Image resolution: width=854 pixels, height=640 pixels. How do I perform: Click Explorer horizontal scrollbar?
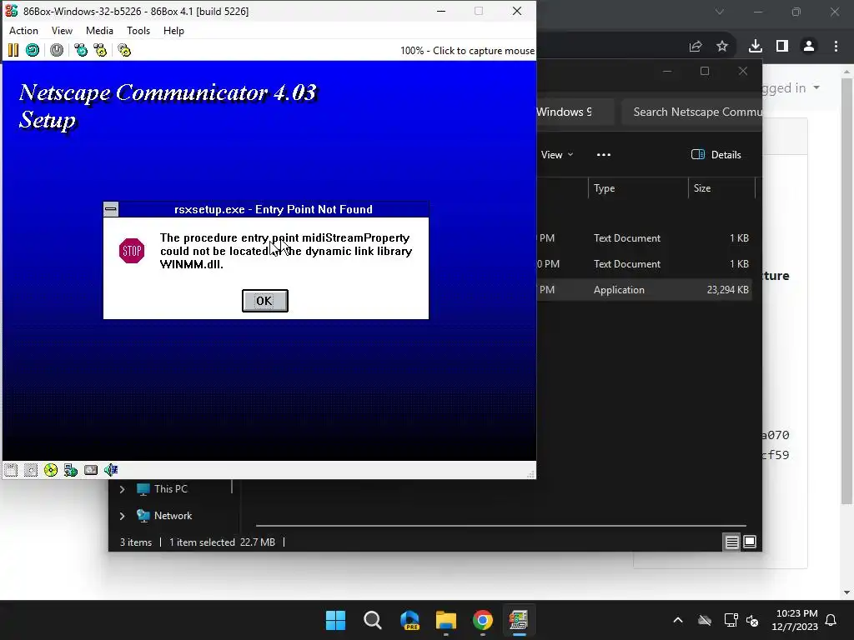[x=500, y=526]
